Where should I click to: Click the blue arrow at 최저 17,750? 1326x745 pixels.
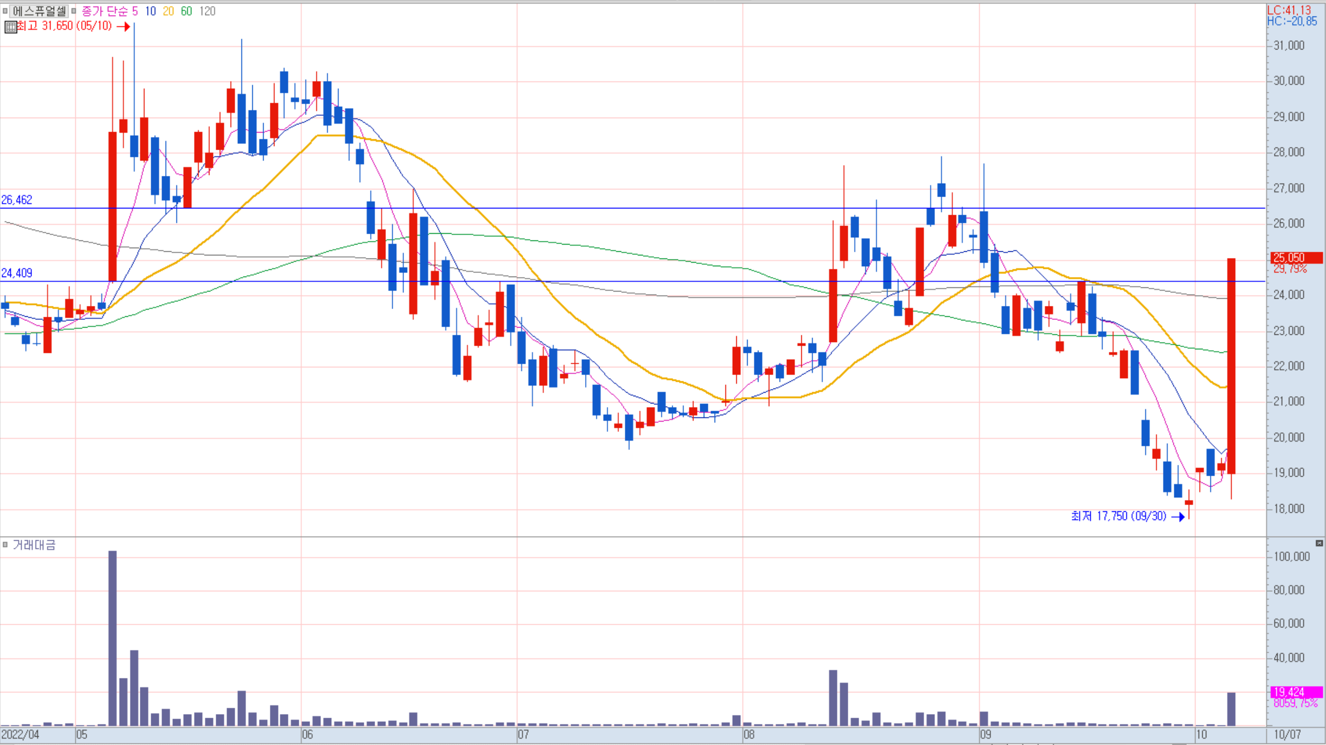1178,517
